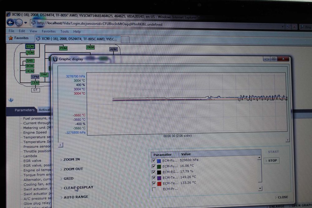Select Engine Speed in parameter list

(x=35, y=132)
